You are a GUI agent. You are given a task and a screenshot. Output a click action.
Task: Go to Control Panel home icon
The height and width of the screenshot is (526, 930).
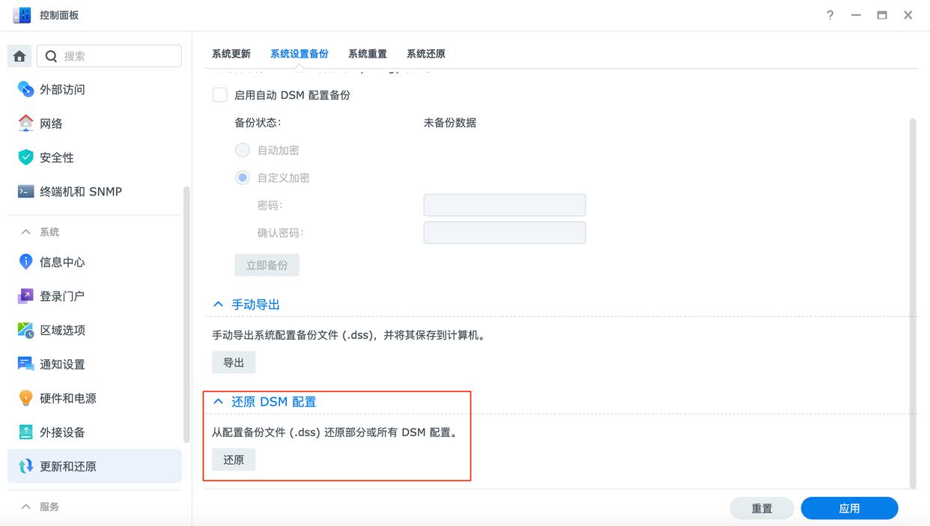19,56
